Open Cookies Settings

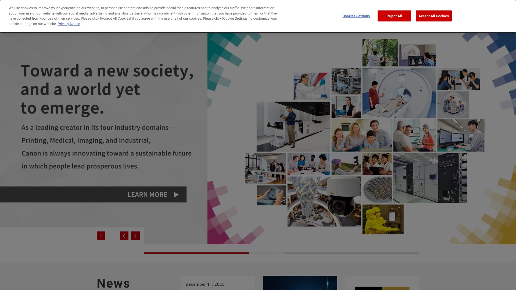pos(356,16)
